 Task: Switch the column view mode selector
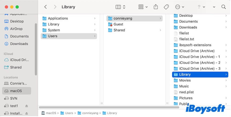[x=120, y=7]
